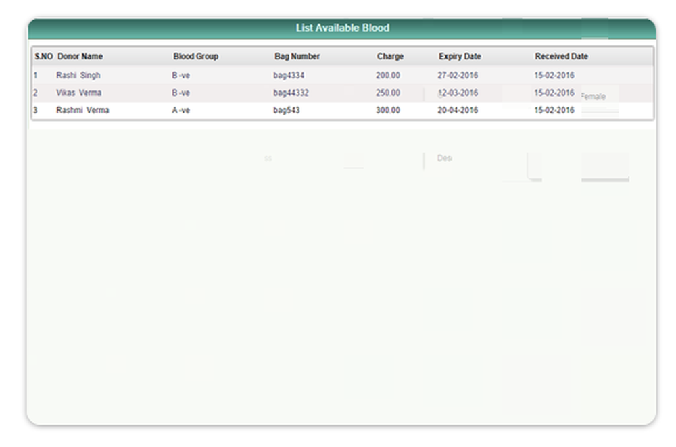Viewport: 676px width, 447px height.
Task: Click the Charge column header
Action: (390, 57)
